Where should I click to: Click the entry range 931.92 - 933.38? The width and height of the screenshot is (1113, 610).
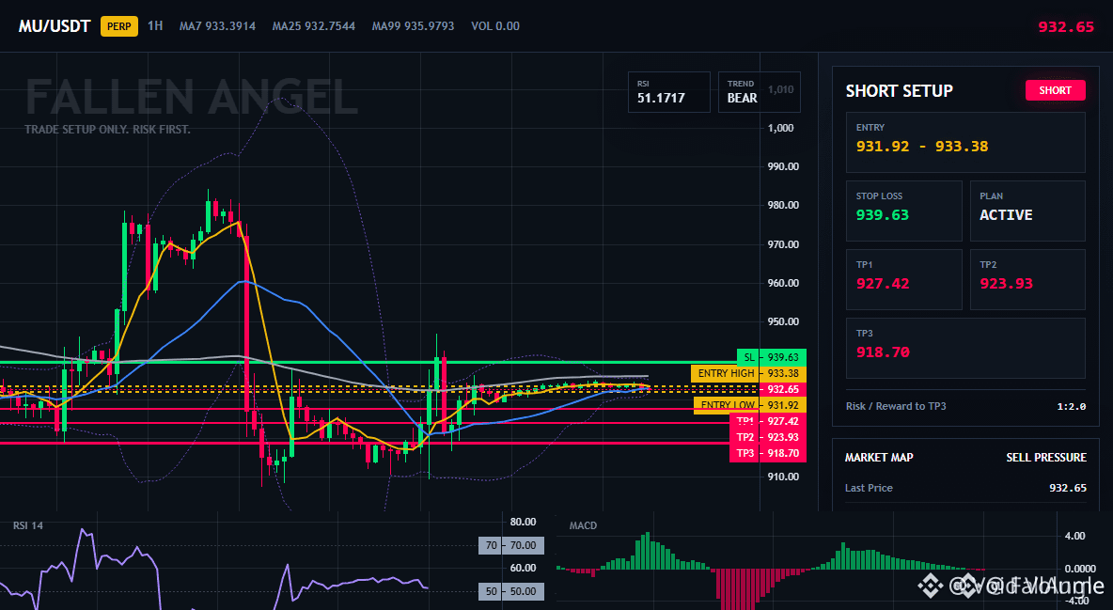click(x=922, y=147)
